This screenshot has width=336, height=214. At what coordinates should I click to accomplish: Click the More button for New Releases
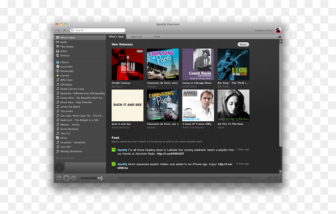(x=243, y=44)
